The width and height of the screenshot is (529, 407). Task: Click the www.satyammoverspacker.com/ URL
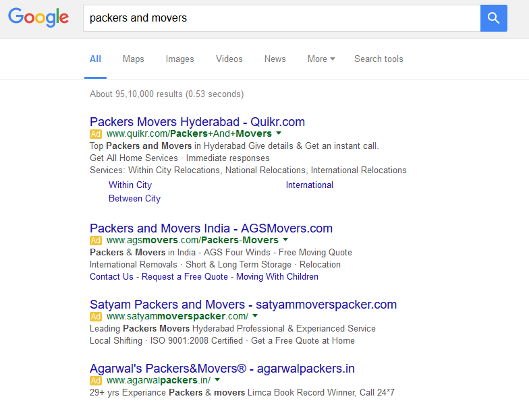(177, 317)
